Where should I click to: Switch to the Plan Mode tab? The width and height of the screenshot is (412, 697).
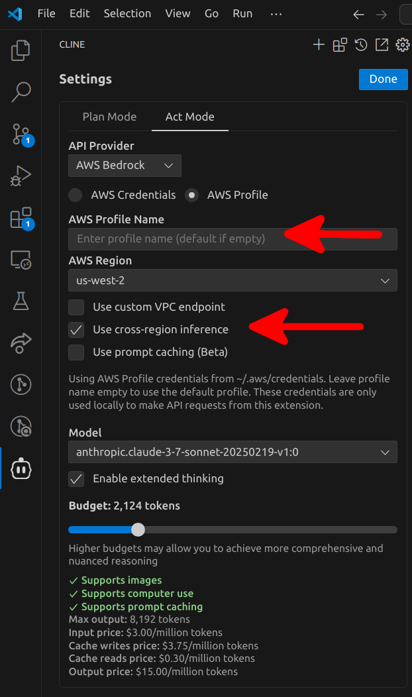click(x=109, y=117)
